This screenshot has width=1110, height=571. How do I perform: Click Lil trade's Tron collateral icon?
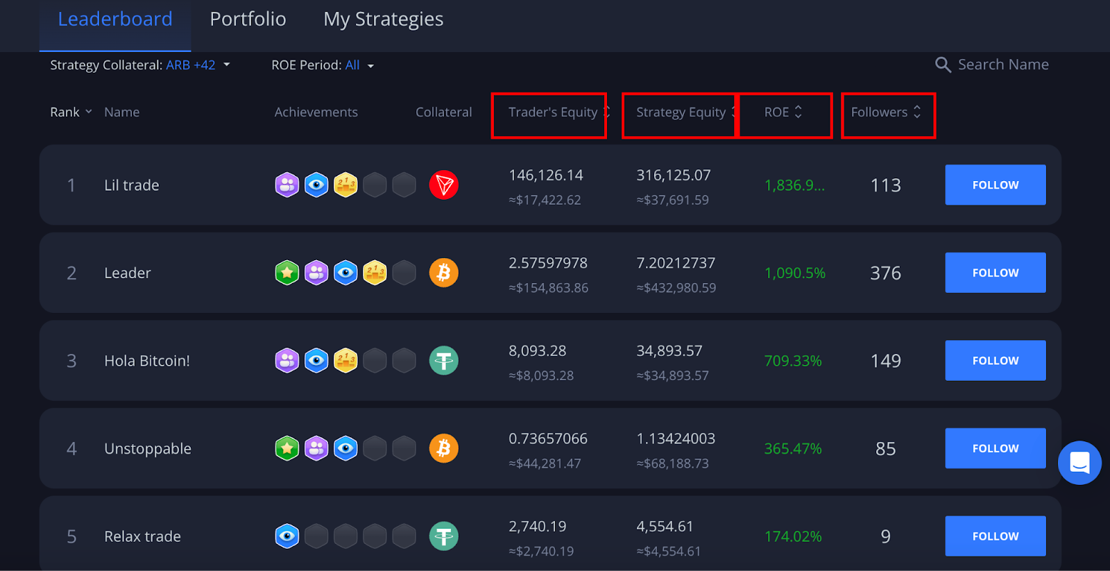pyautogui.click(x=444, y=185)
